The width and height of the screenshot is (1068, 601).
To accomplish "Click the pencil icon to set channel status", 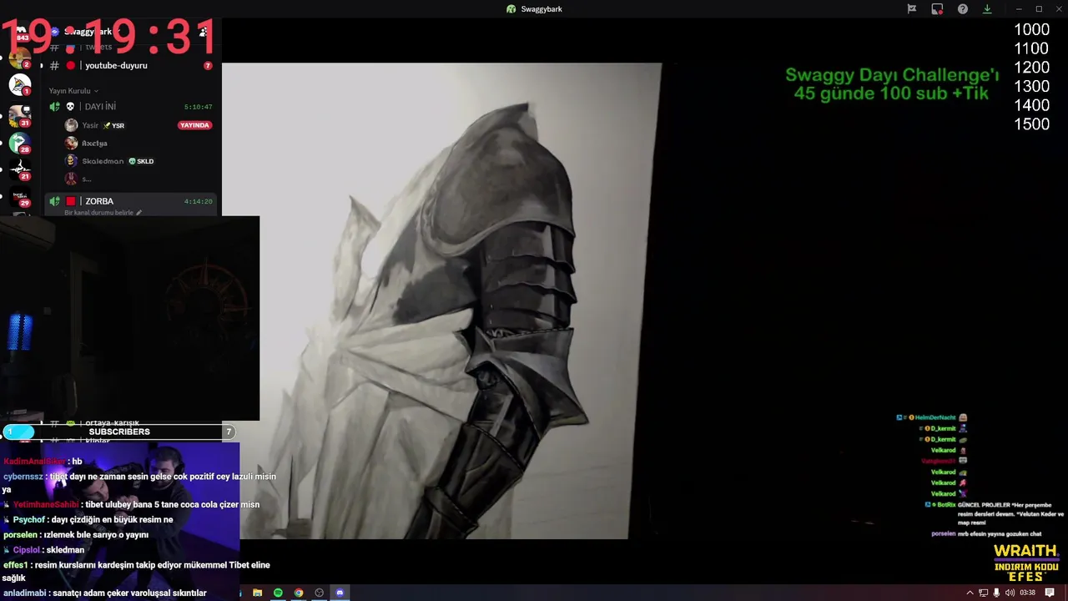I will tap(139, 213).
